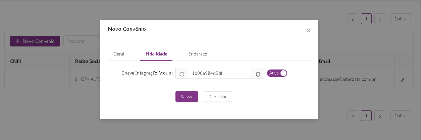The image size is (421, 140).
Task: Close the Novo Convênio dialog
Action: pyautogui.click(x=309, y=30)
